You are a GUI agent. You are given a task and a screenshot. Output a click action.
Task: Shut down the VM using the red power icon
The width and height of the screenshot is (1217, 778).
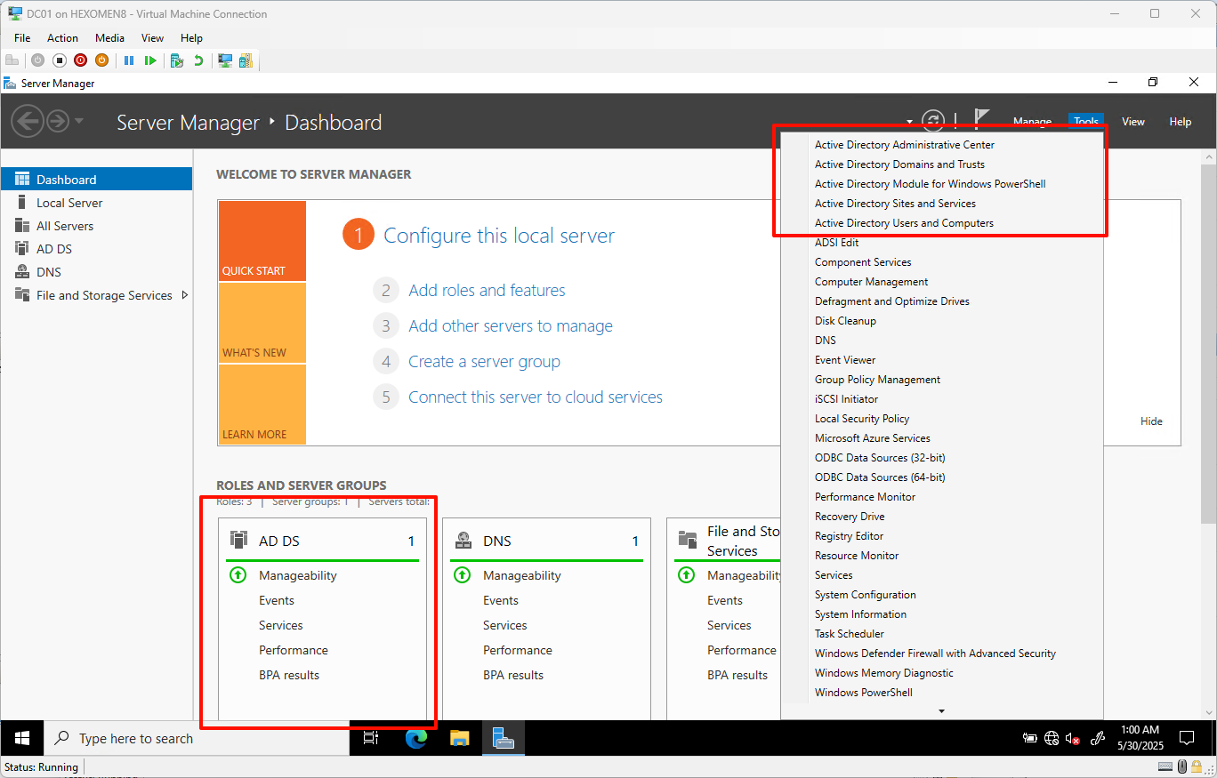click(81, 60)
